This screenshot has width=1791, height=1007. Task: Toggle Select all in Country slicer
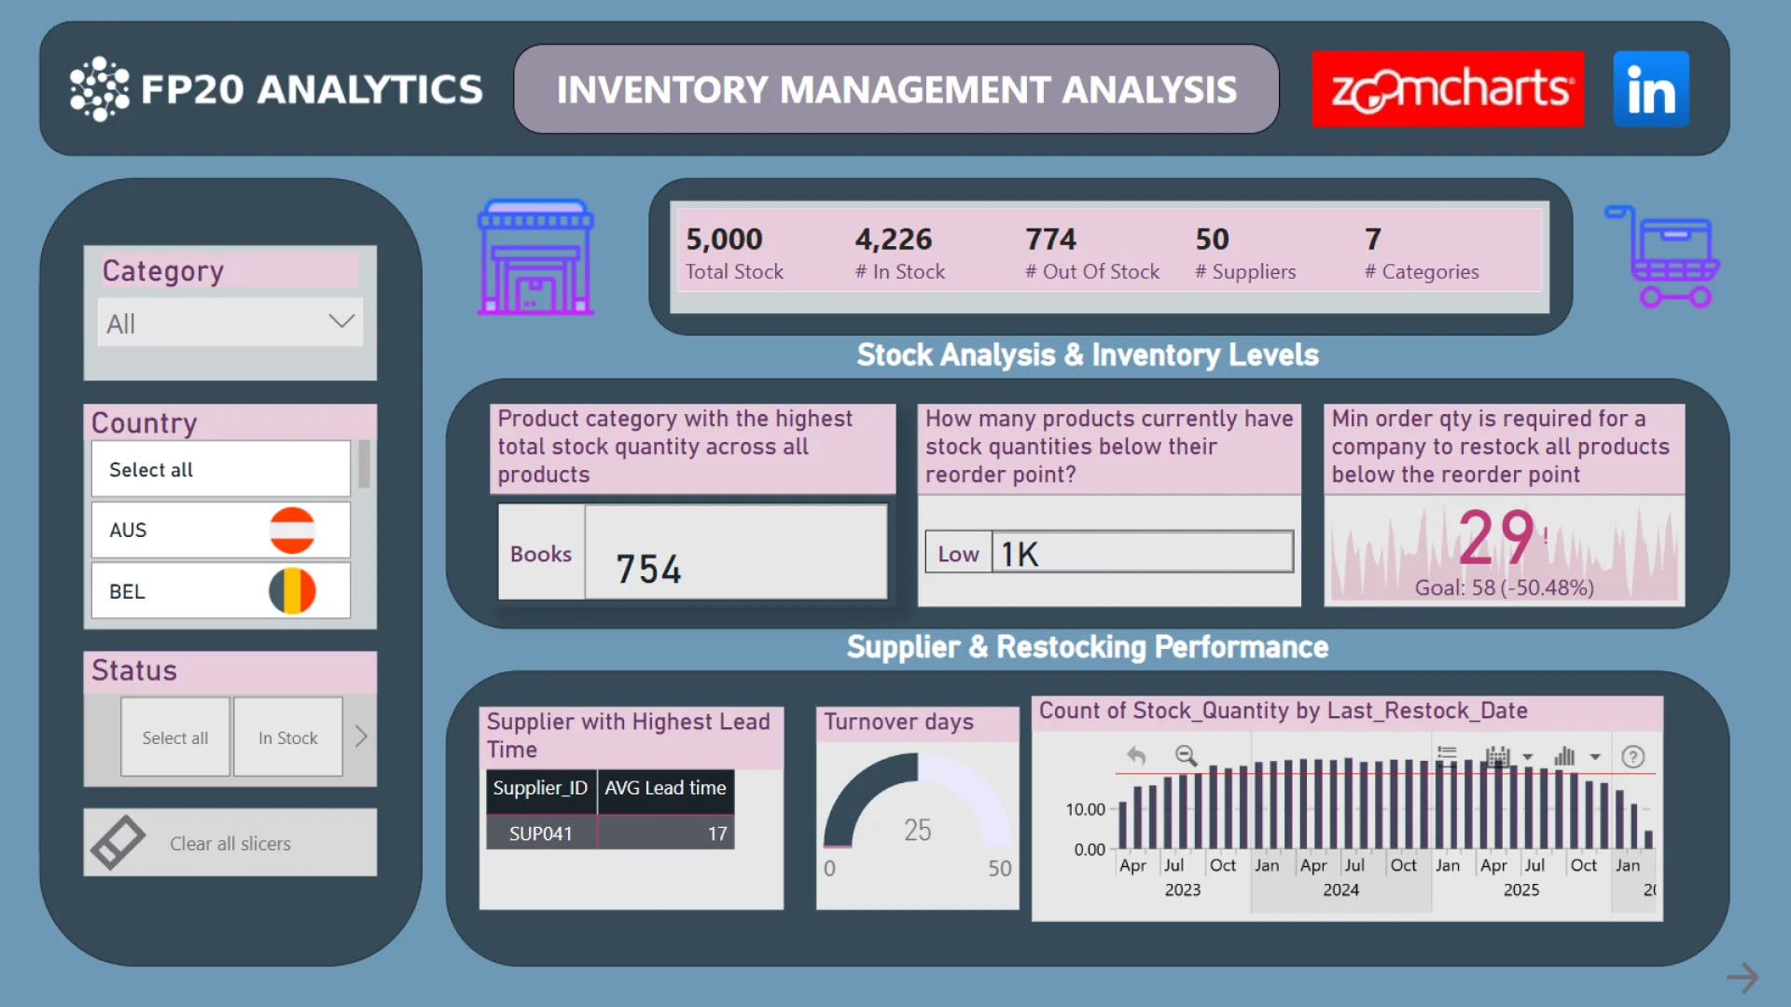click(221, 470)
